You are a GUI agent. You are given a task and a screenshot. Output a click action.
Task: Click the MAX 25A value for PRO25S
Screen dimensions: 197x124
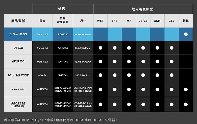tap(42, 89)
